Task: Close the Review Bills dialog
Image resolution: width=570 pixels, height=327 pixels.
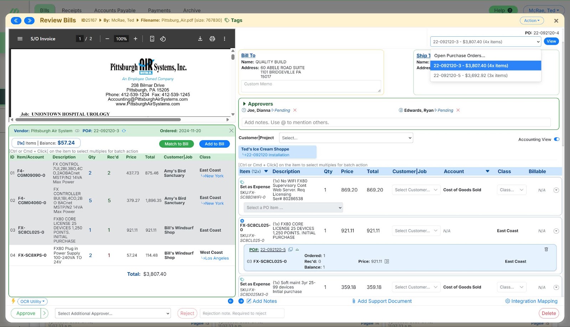Action: (x=556, y=21)
